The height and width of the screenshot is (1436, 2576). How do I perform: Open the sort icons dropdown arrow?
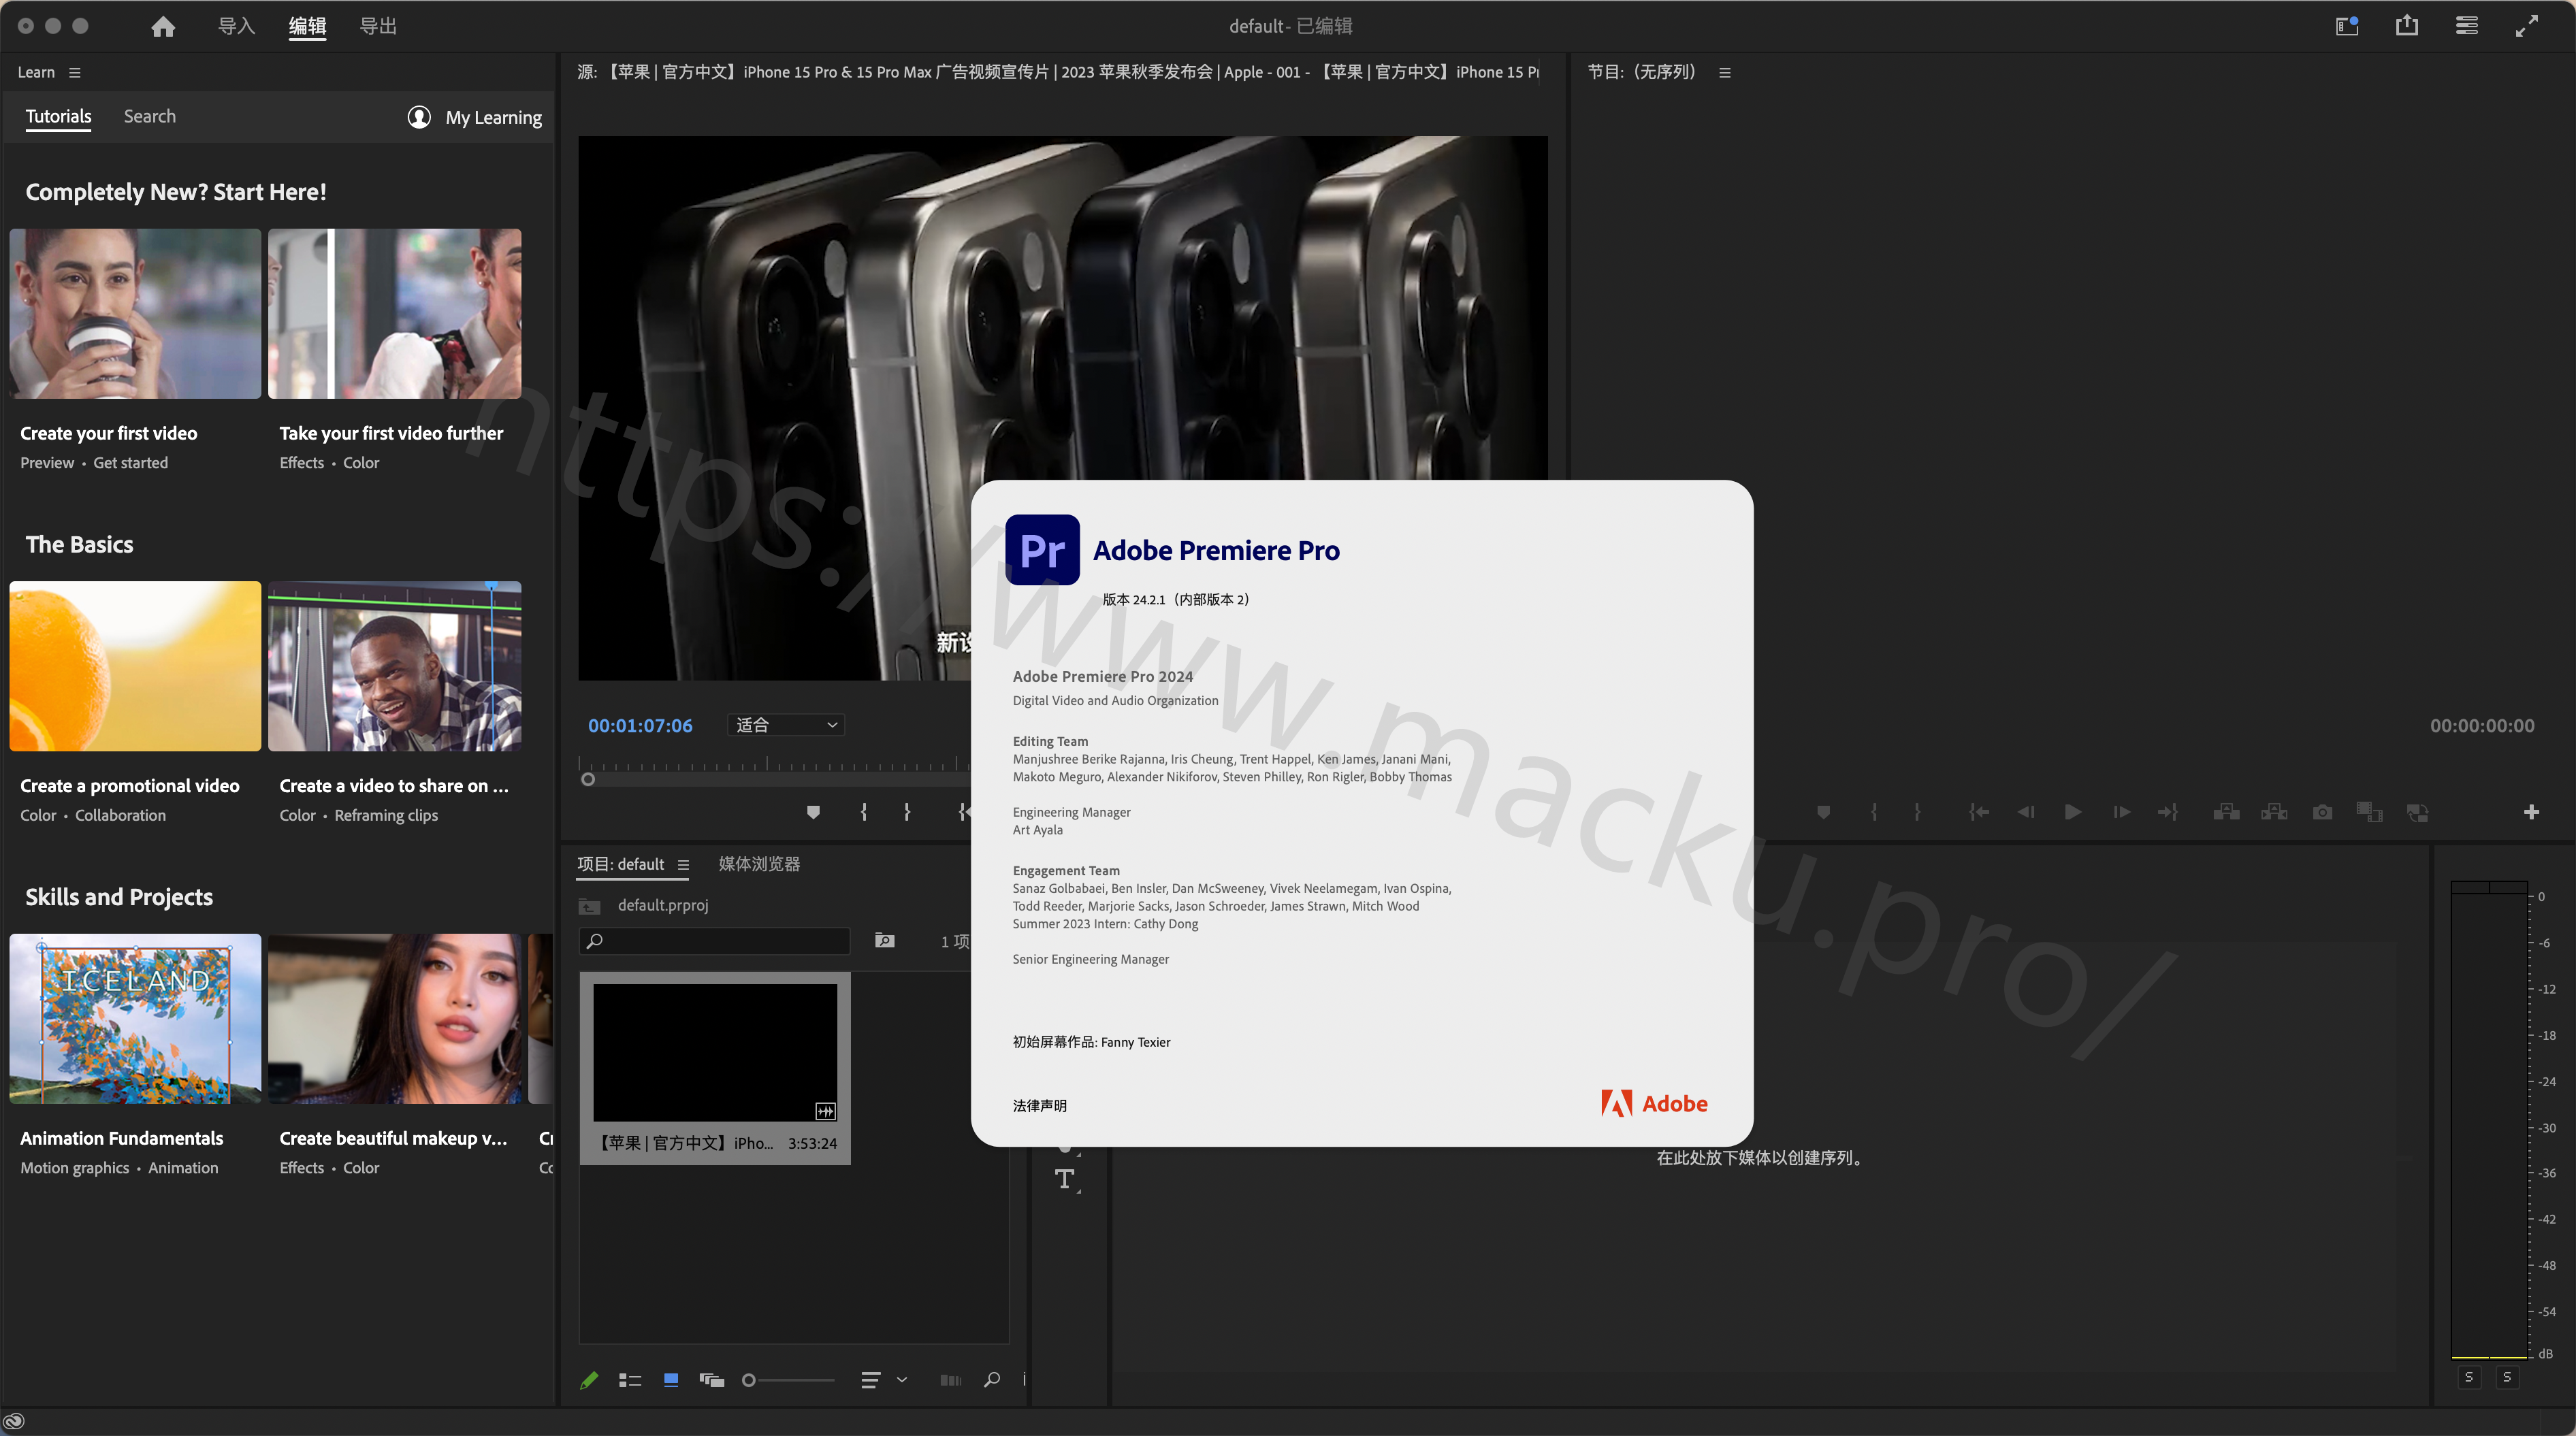pyautogui.click(x=901, y=1380)
